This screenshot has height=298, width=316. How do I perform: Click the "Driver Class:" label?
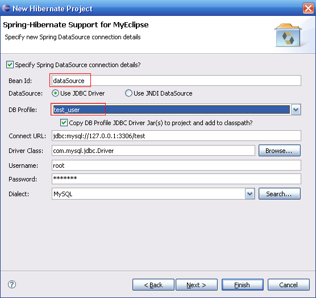tap(26, 151)
